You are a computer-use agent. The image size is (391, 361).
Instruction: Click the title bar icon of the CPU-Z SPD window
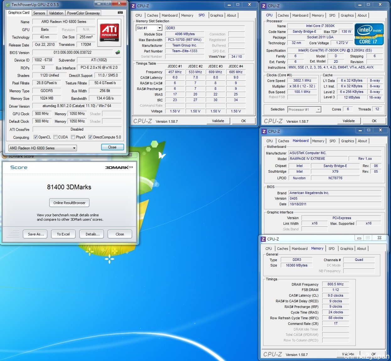[x=133, y=6]
